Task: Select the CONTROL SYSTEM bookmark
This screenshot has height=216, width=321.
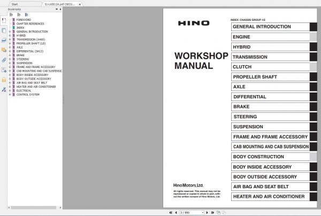Action: [x=28, y=95]
